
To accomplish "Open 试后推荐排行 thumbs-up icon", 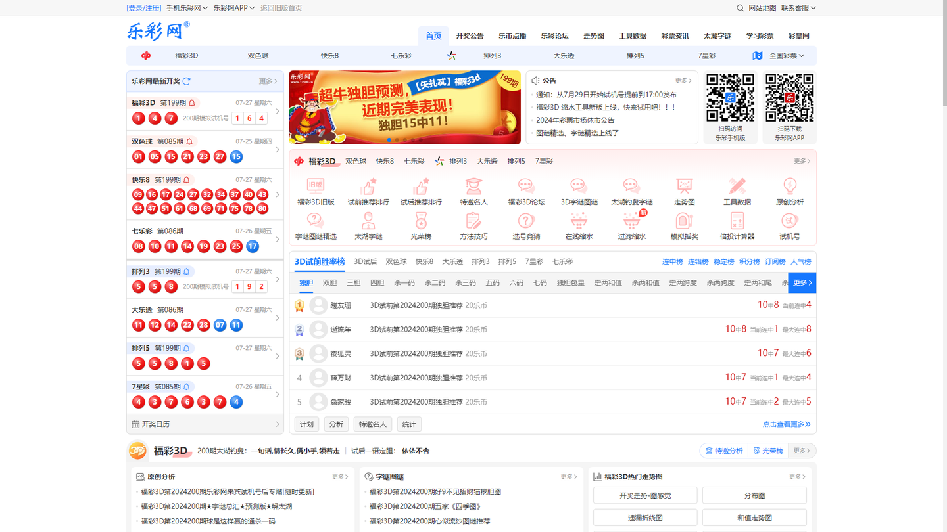I will point(421,186).
